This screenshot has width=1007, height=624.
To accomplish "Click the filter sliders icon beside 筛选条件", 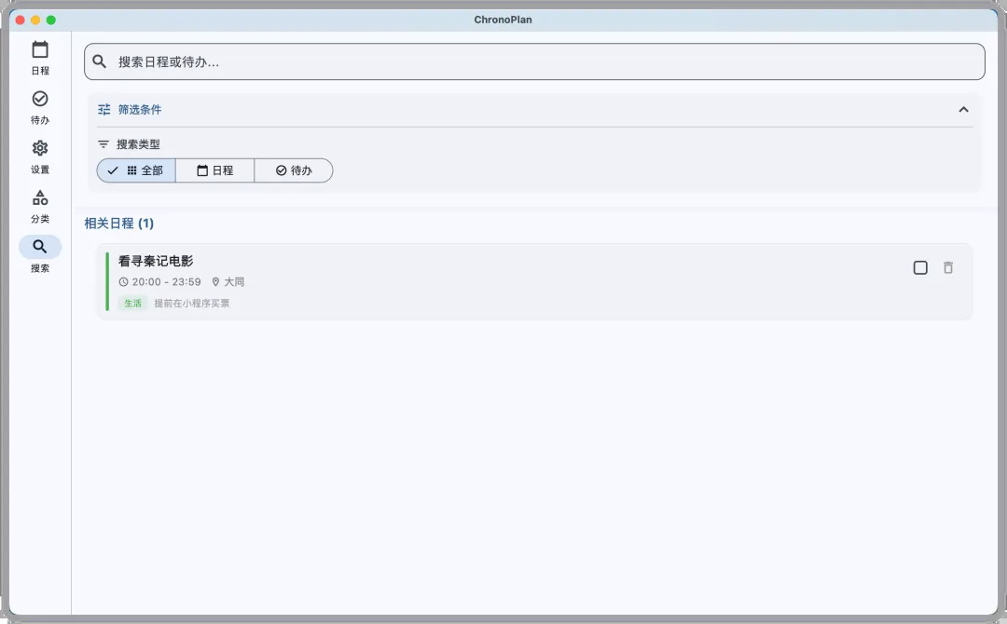I will click(x=104, y=110).
